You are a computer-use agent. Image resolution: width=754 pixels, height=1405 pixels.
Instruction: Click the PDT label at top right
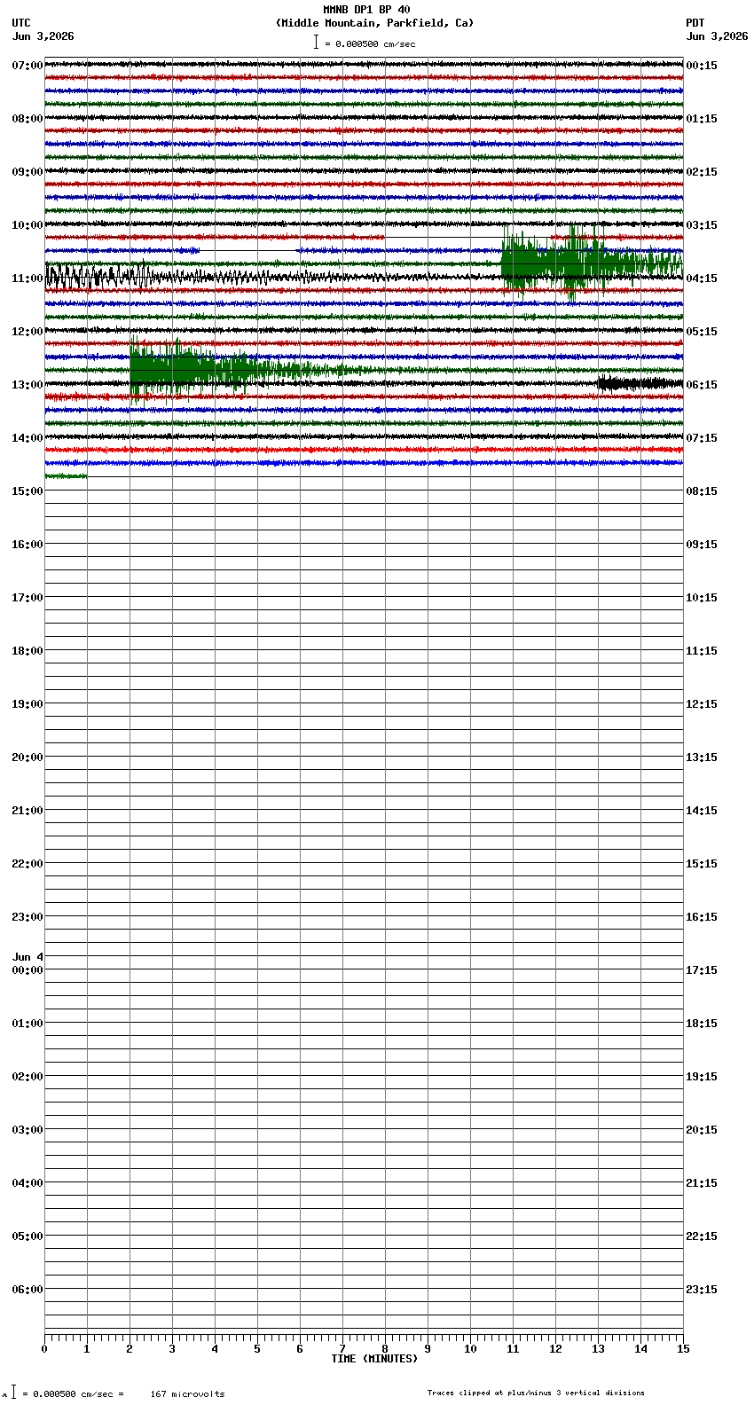click(x=695, y=23)
